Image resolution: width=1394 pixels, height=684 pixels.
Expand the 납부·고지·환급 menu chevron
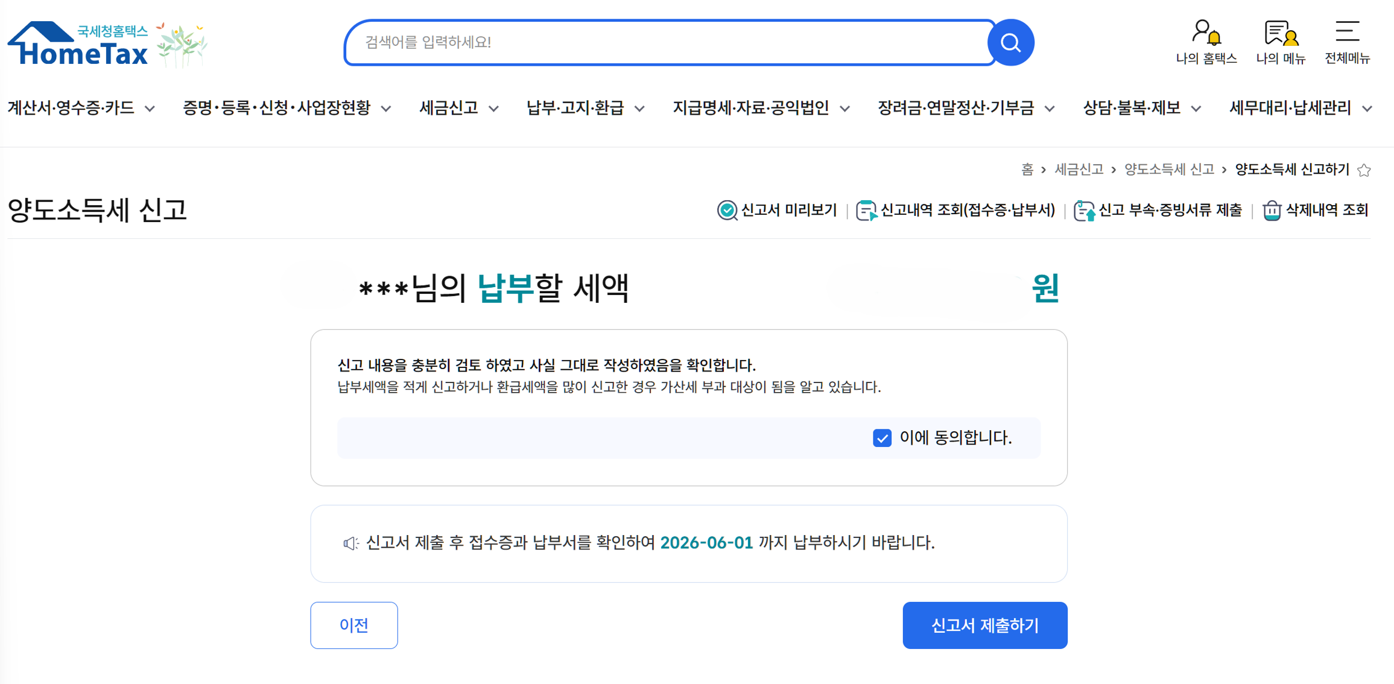coord(639,109)
